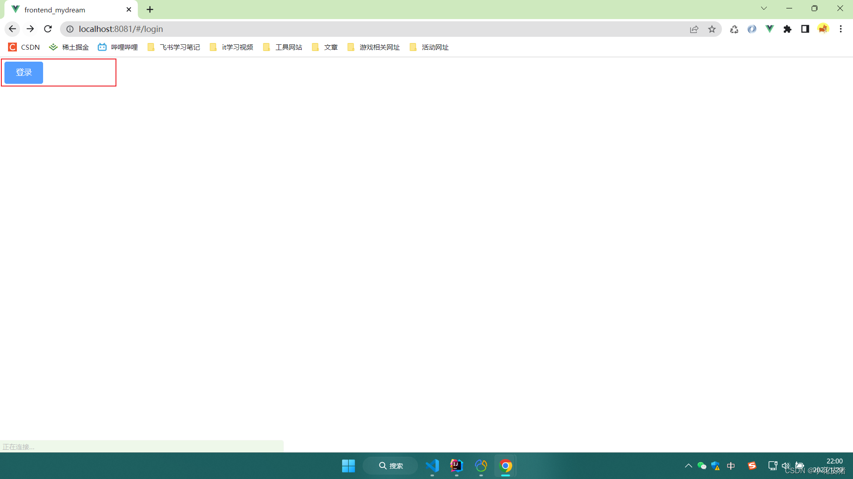This screenshot has height=479, width=853.
Task: Share this page via share icon
Action: tap(694, 29)
